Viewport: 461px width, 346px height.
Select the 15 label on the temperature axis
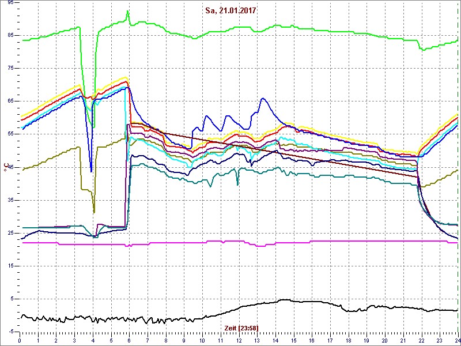tap(10, 266)
